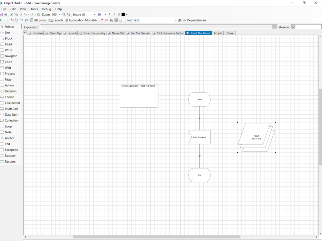Click the Expression input field

(x=156, y=27)
